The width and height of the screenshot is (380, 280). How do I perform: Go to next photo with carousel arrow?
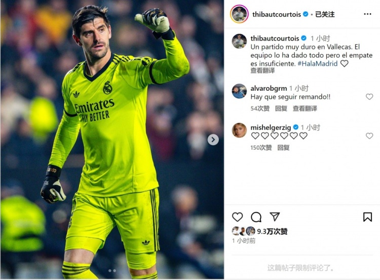coord(213,139)
